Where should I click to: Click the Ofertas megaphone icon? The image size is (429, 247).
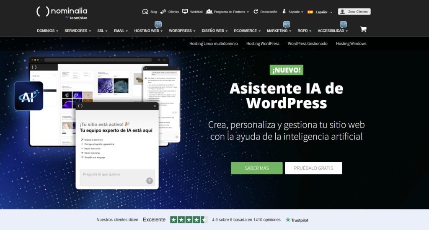click(x=163, y=11)
